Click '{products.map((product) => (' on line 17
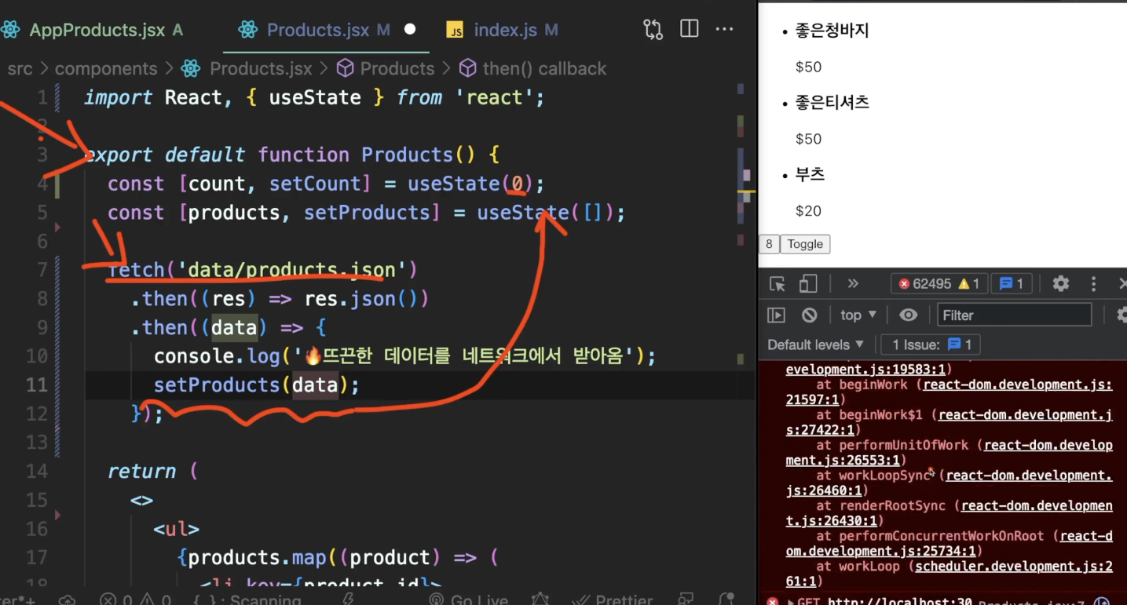Image resolution: width=1127 pixels, height=605 pixels. pyautogui.click(x=338, y=558)
